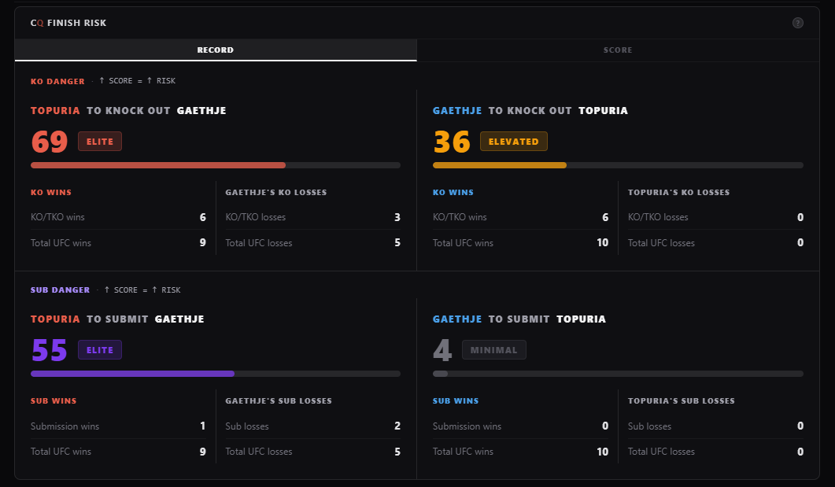Screen dimensions: 835x487
Task: Click the purple Topuria submission score bar
Action: [x=215, y=374]
